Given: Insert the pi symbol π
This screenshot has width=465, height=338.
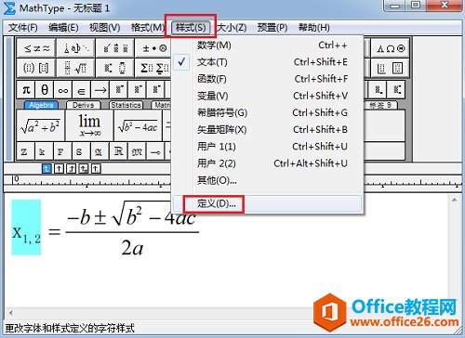Looking at the screenshot, I should point(26,90).
